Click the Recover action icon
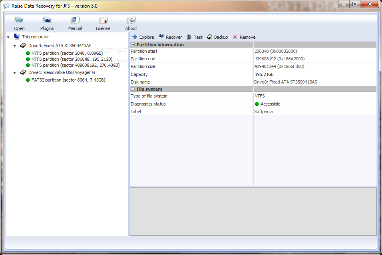 click(161, 37)
